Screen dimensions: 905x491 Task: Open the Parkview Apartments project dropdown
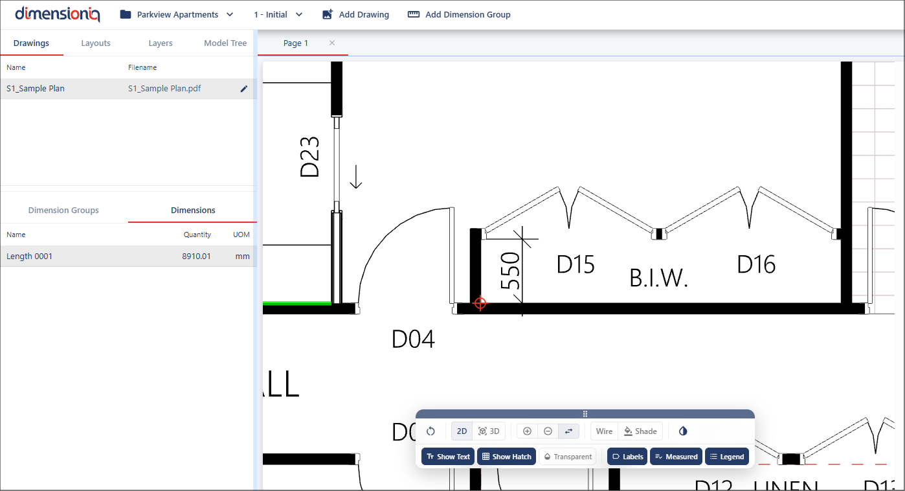click(177, 14)
